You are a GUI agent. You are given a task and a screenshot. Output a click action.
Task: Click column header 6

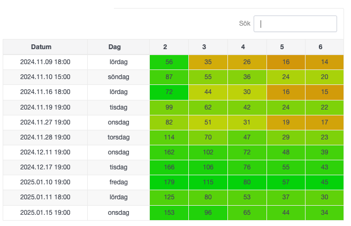click(324, 47)
